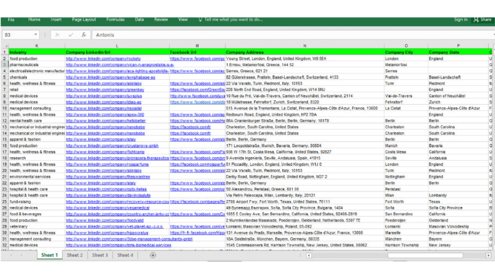Add a new sheet with the plus icon
This screenshot has height=278, width=495.
coord(153,256)
